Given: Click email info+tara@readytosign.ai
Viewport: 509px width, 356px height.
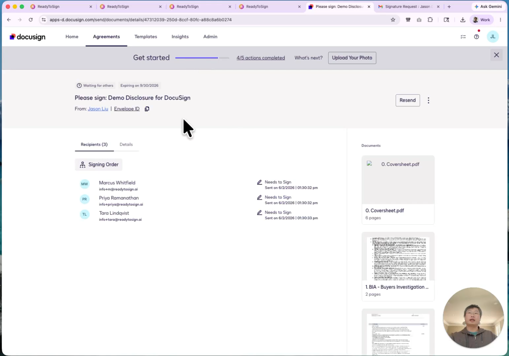Looking at the screenshot, I should coord(120,220).
